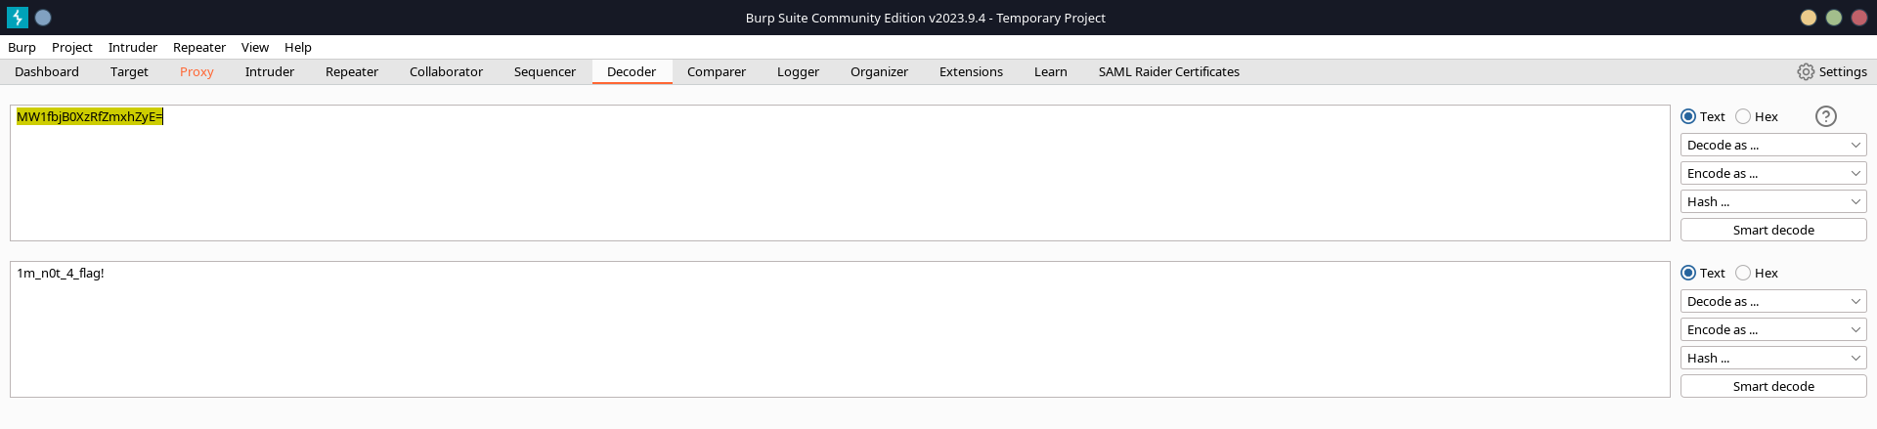Open the Intruder menu in menu bar
Image resolution: width=1877 pixels, height=429 pixels.
pos(133,47)
